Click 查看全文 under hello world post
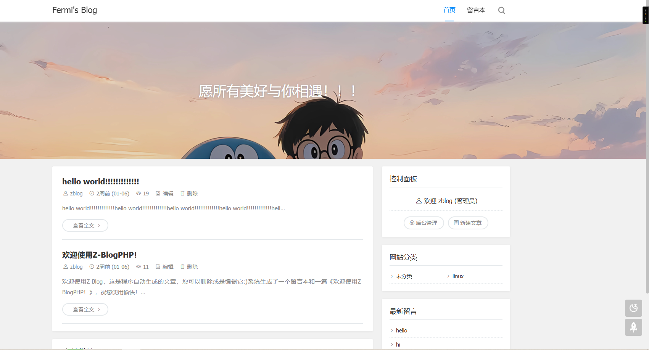 click(85, 226)
